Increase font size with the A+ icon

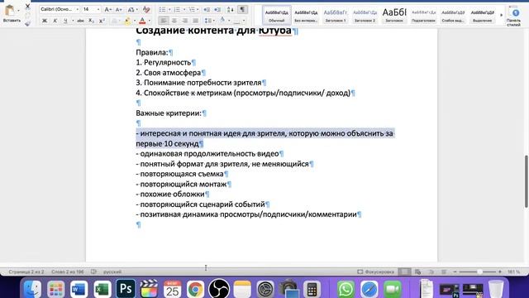[107, 9]
